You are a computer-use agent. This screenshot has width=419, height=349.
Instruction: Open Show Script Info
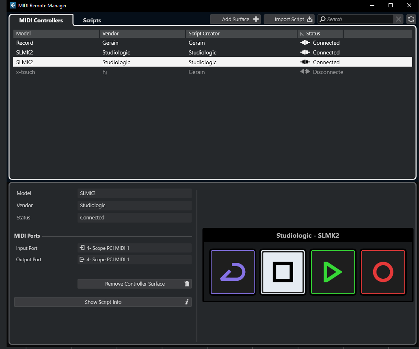tap(103, 302)
